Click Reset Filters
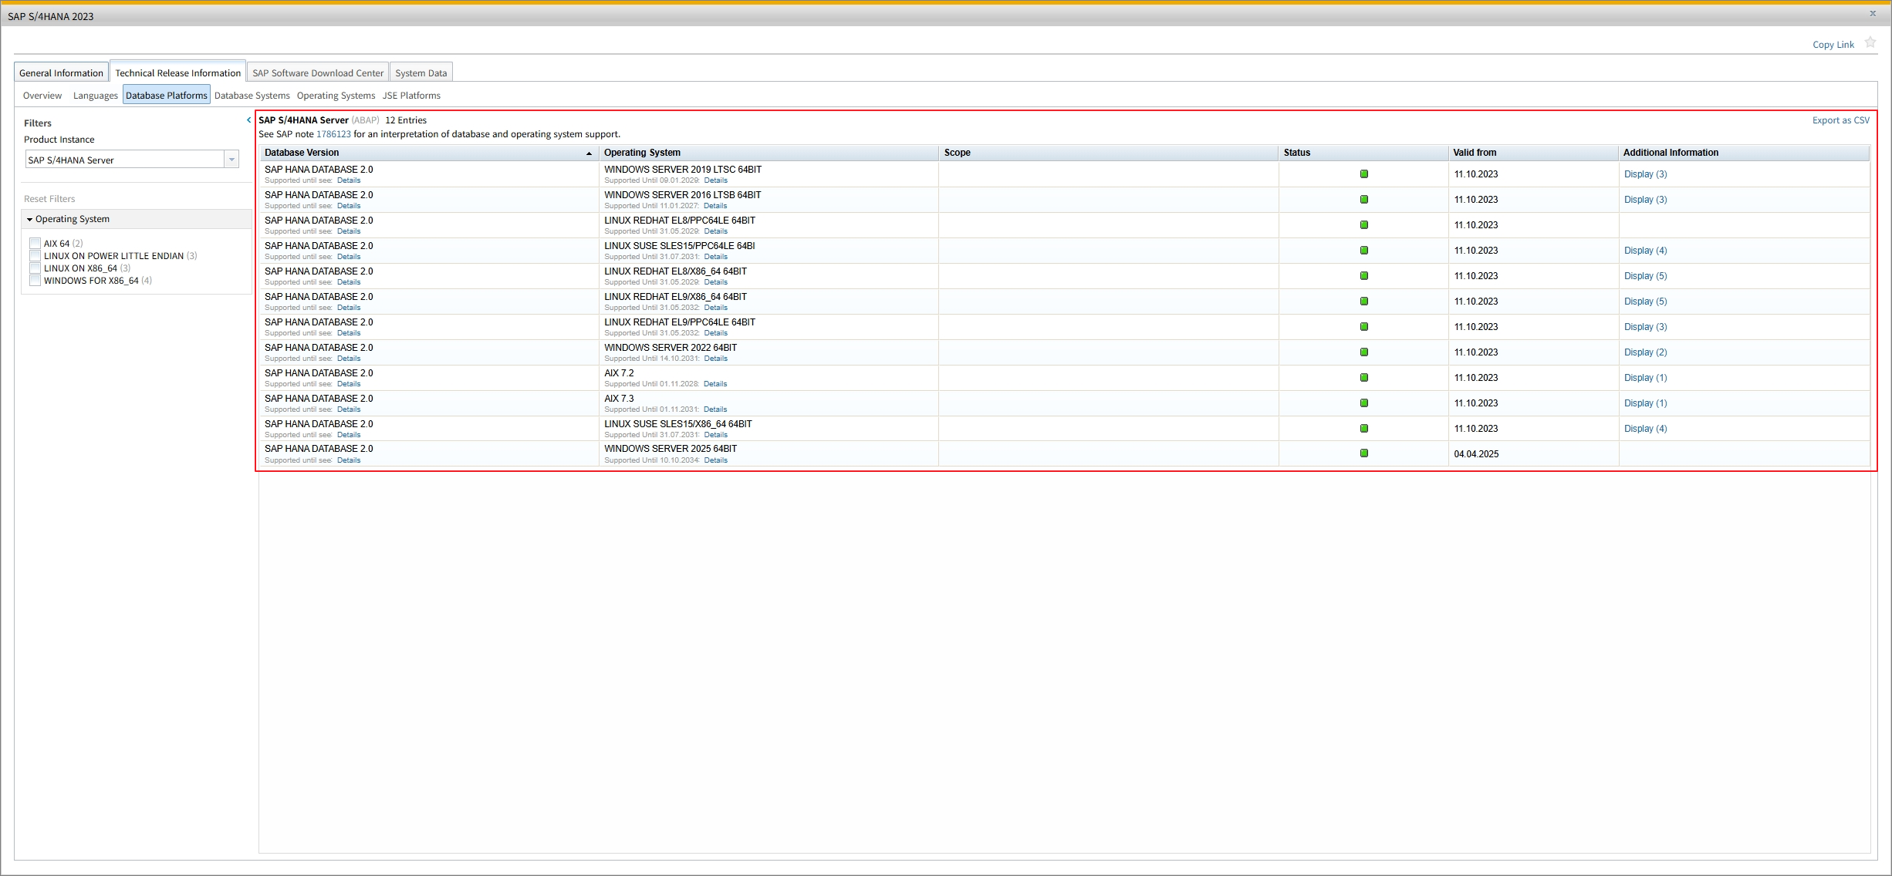The height and width of the screenshot is (876, 1892). pyautogui.click(x=49, y=199)
